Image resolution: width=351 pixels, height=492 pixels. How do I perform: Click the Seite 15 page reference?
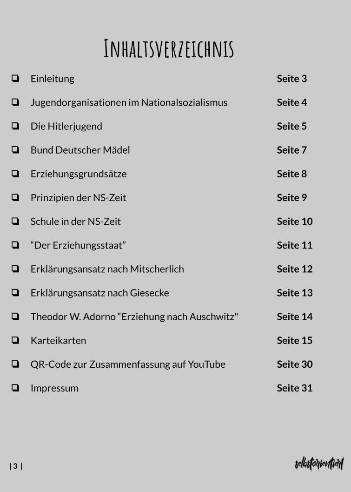pos(294,340)
